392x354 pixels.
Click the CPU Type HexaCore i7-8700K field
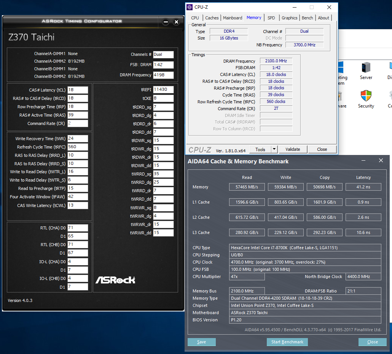(305, 248)
